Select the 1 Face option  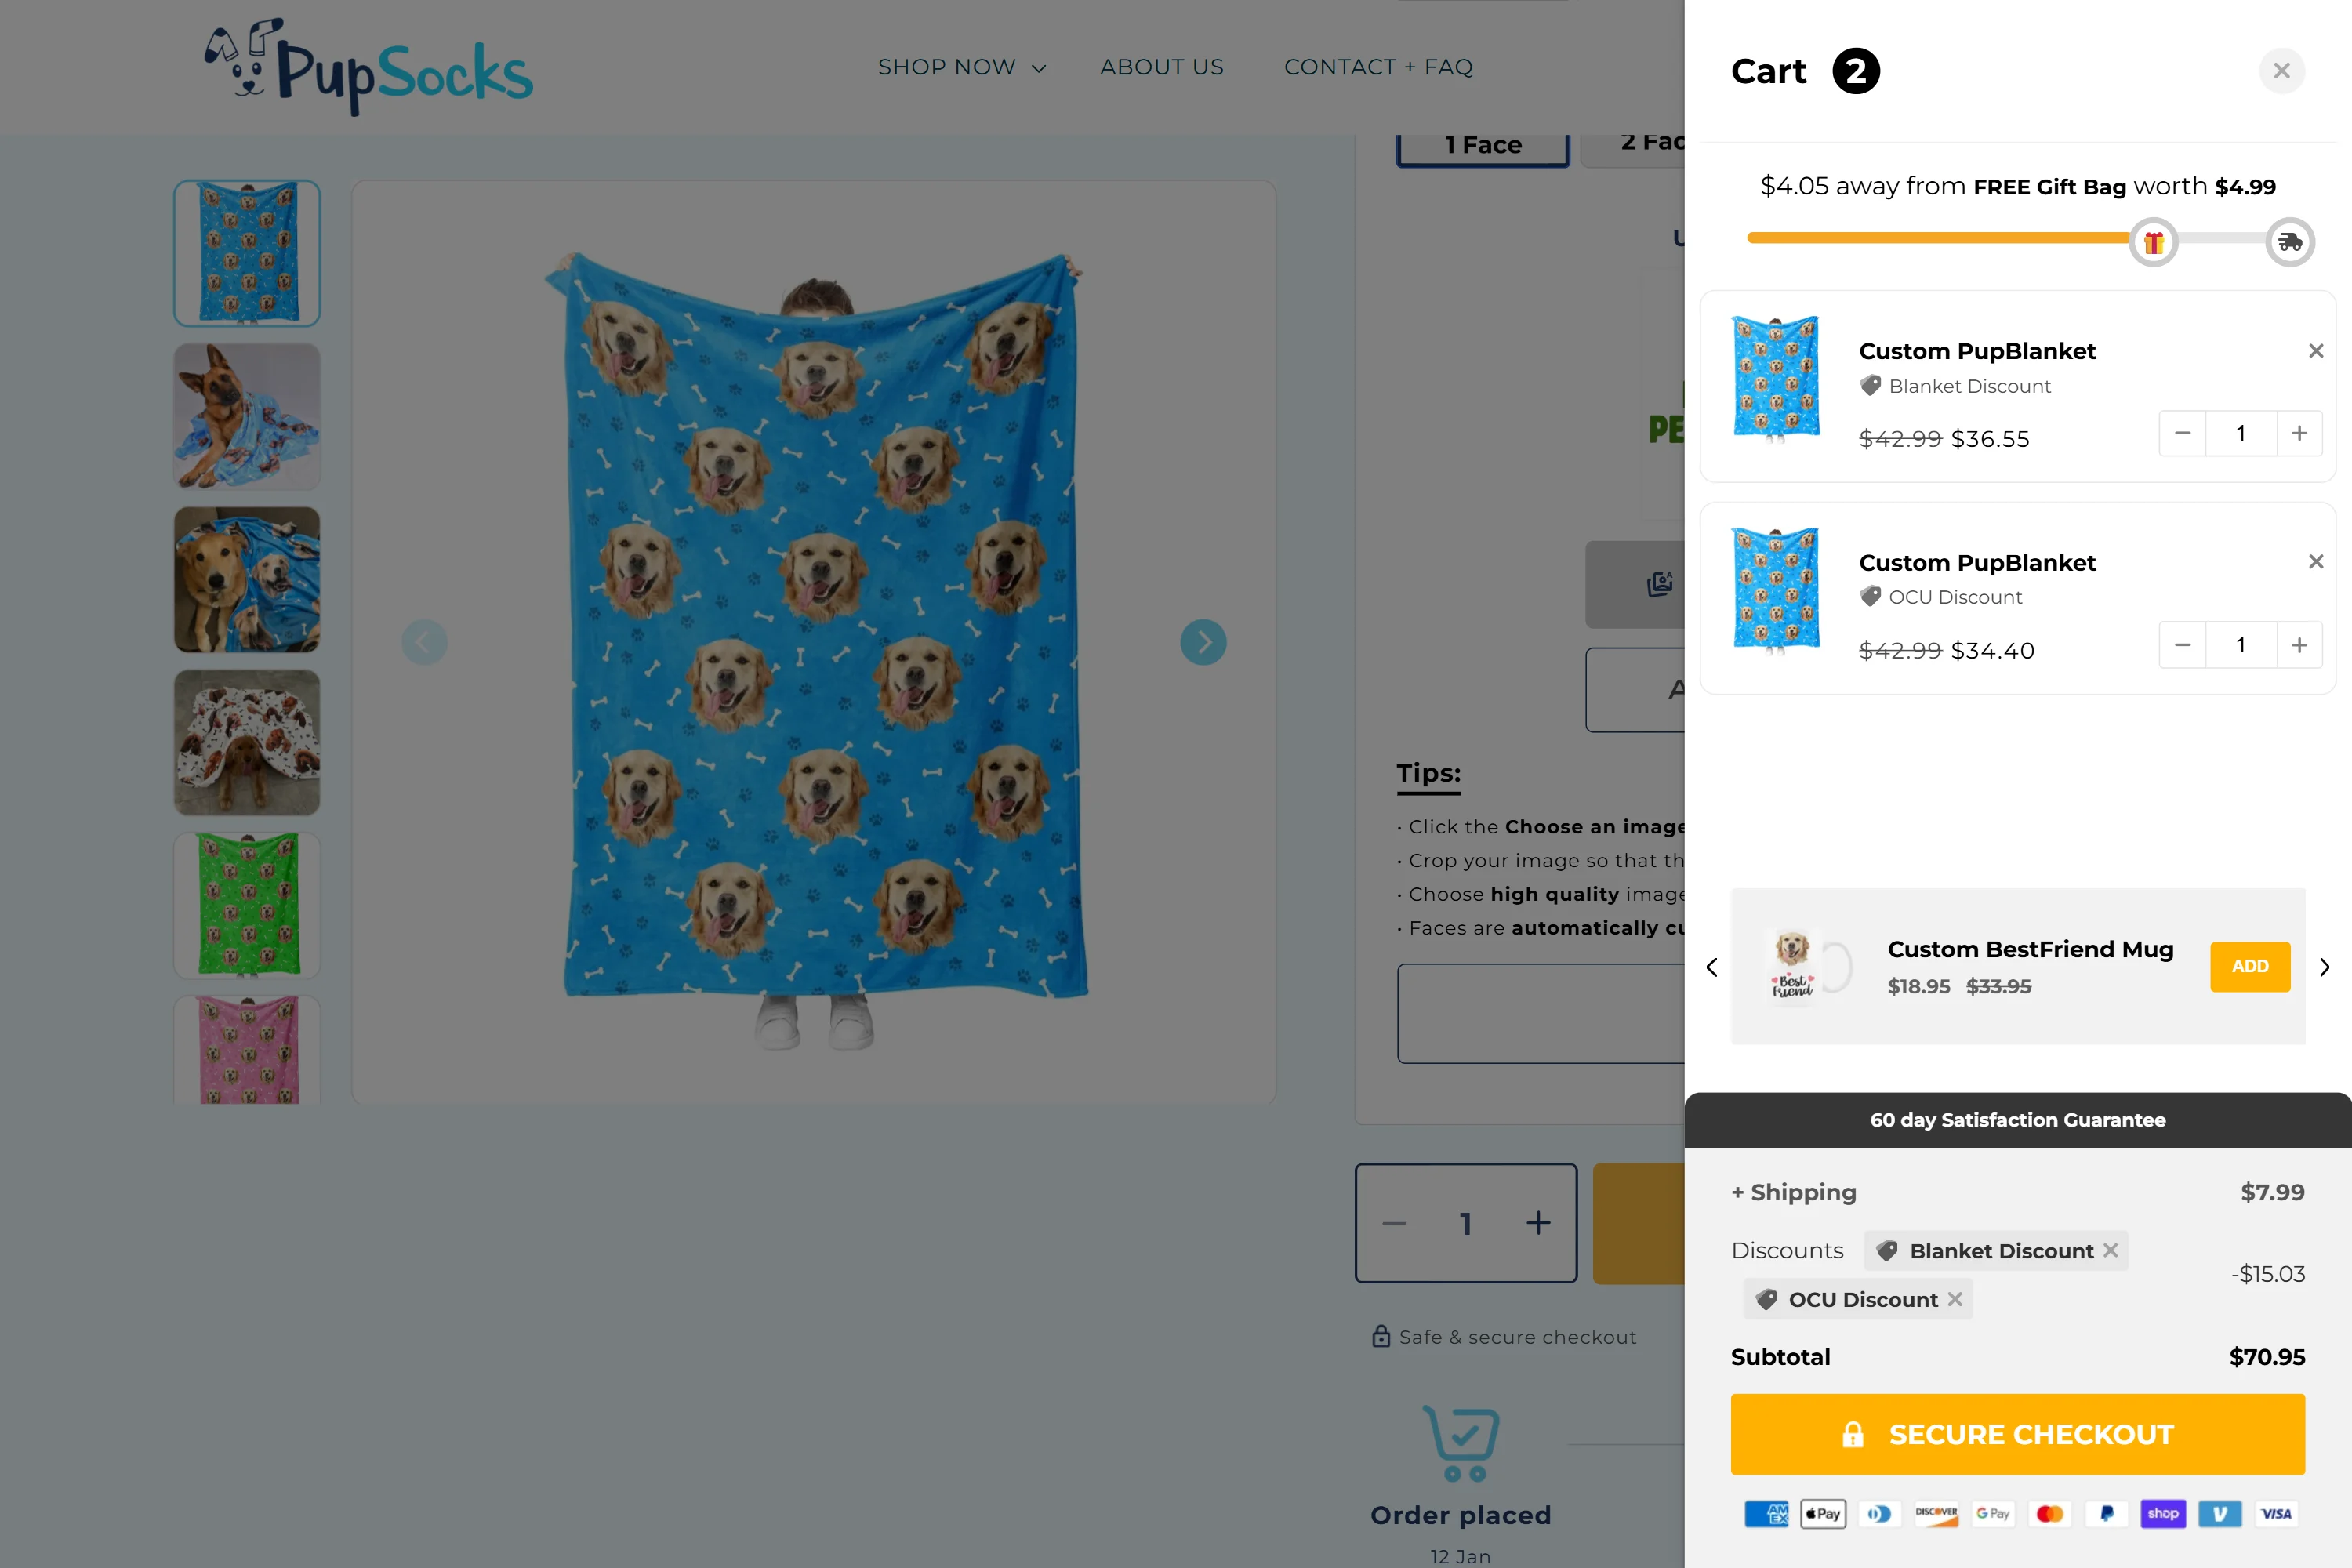pyautogui.click(x=1482, y=146)
